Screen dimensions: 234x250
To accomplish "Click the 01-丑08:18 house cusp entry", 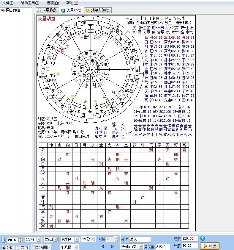I will coord(142,107).
